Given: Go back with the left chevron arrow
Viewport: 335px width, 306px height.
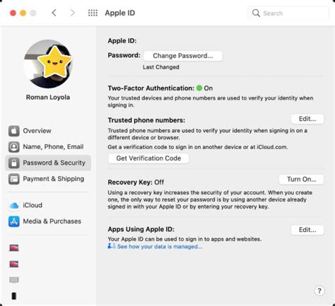Looking at the screenshot, I should [54, 13].
